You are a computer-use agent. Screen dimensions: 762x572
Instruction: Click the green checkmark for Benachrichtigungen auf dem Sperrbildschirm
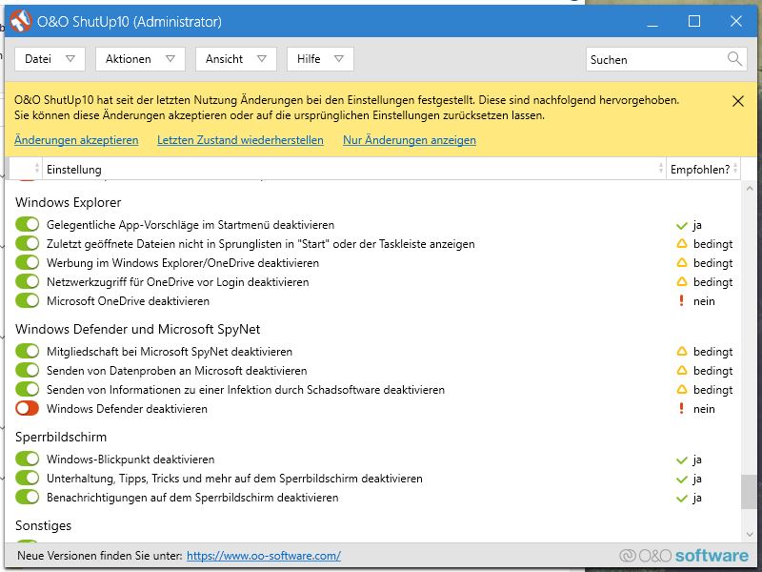[x=682, y=498]
